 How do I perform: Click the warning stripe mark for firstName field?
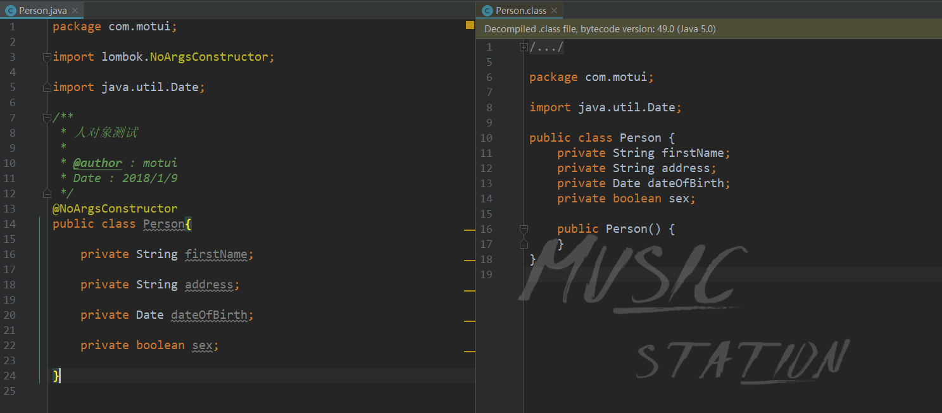(x=470, y=260)
